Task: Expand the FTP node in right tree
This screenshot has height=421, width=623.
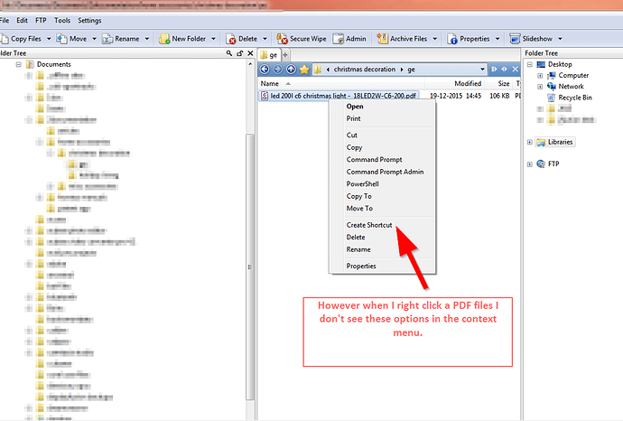Action: 530,164
